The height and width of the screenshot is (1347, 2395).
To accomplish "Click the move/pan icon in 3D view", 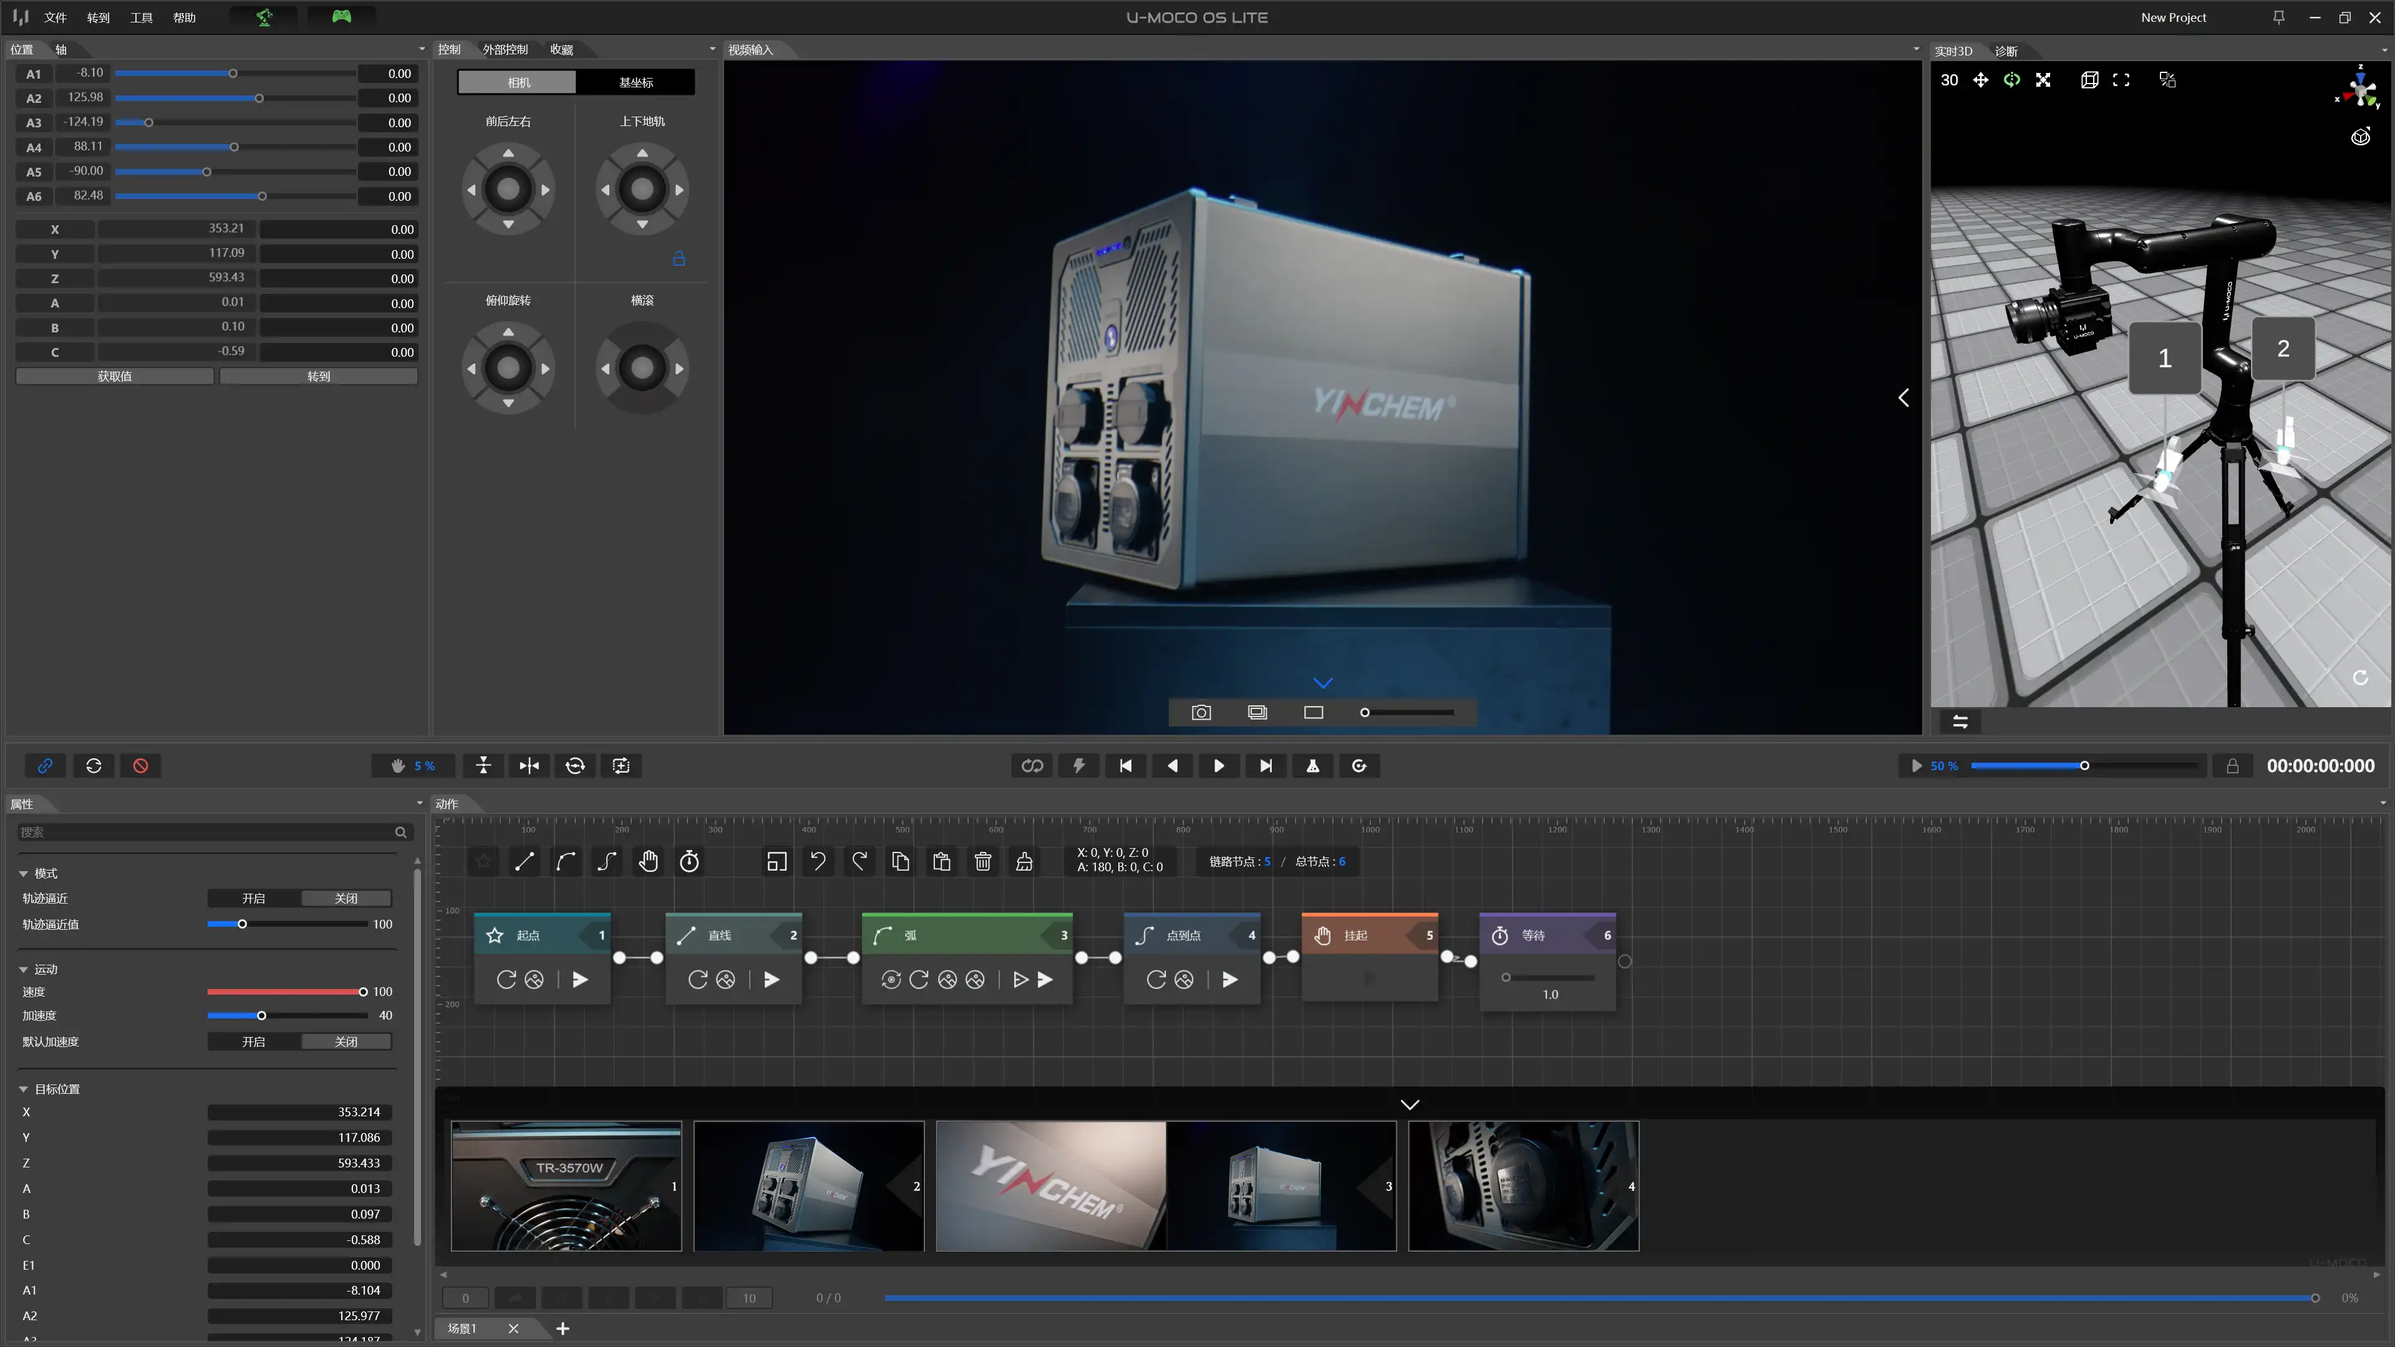I will 1980,80.
